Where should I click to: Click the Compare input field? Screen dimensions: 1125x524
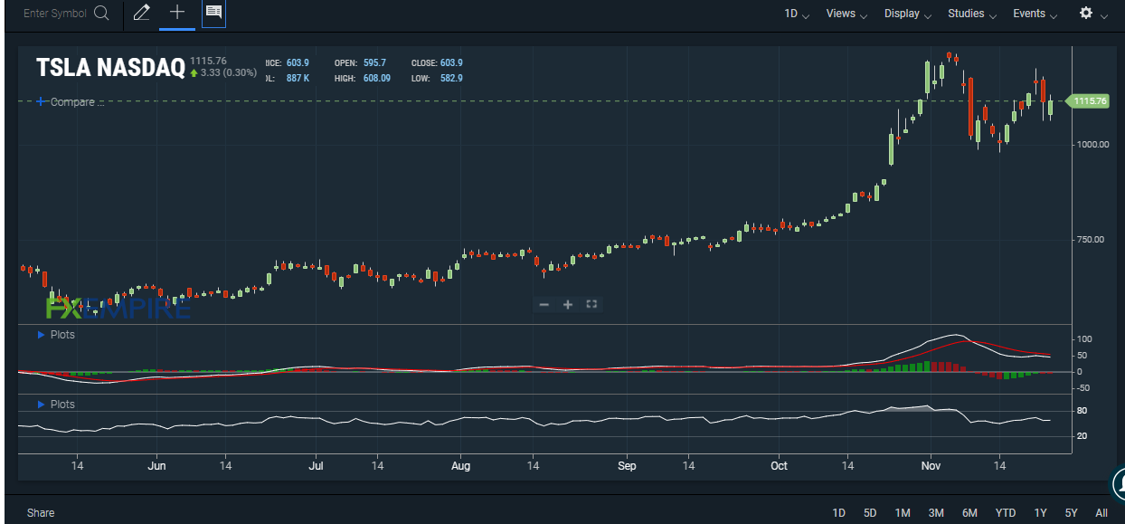77,102
